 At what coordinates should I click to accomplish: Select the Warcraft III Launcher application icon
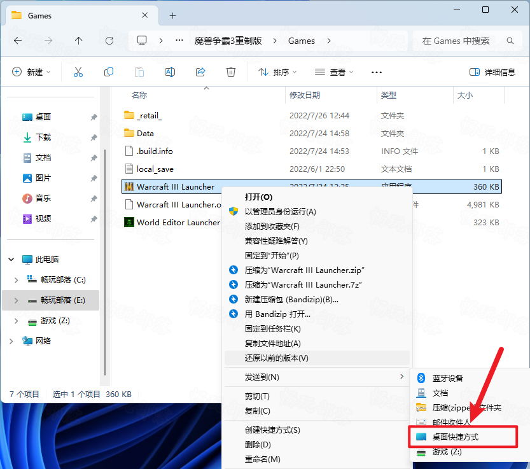point(129,186)
